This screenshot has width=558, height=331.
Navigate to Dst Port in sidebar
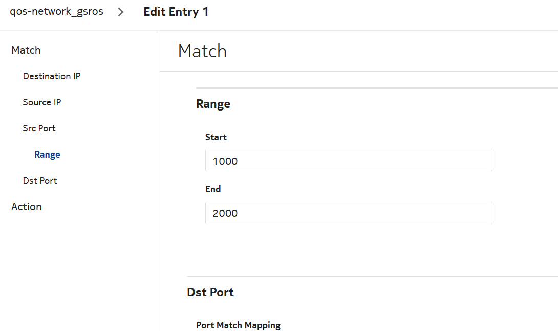coord(40,181)
